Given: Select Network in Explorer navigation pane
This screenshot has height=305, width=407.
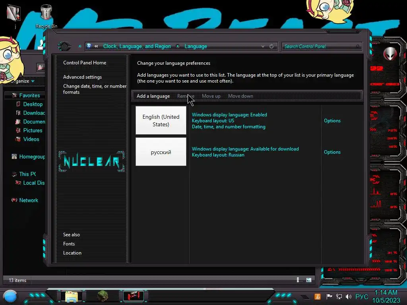Looking at the screenshot, I should point(29,200).
